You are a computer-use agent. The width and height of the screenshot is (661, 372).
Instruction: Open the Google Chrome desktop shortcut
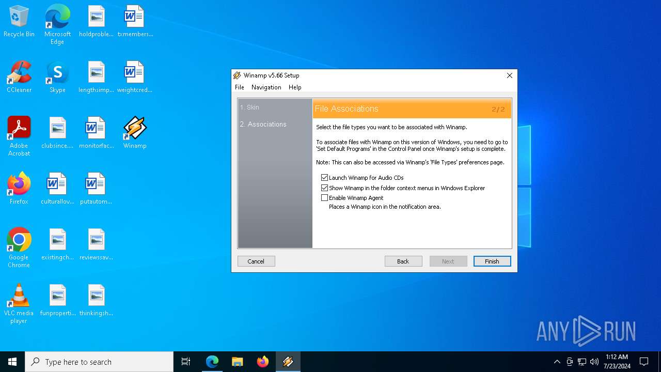19,248
